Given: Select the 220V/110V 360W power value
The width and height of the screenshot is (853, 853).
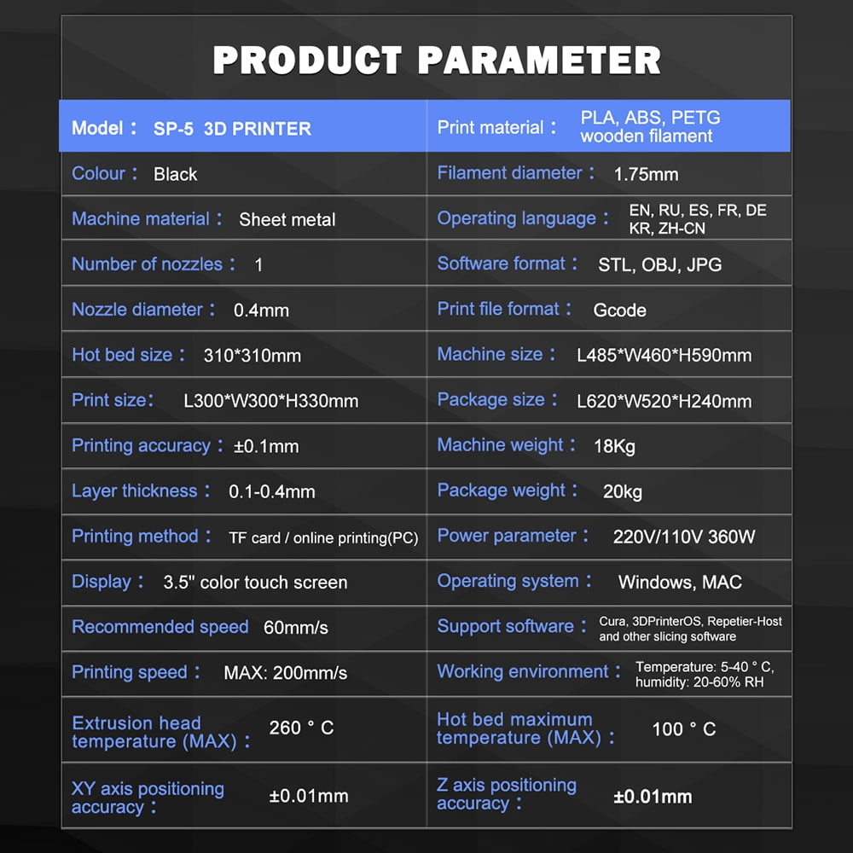Looking at the screenshot, I should [683, 537].
